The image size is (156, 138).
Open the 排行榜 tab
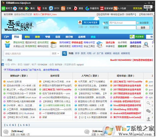pyautogui.click(x=69, y=37)
